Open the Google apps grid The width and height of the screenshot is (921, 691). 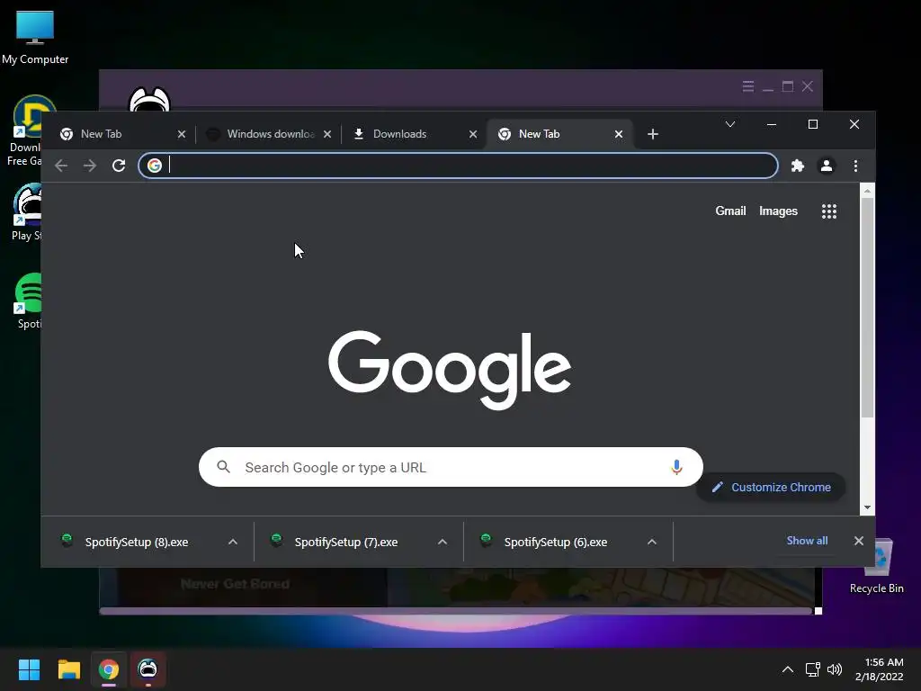click(828, 211)
